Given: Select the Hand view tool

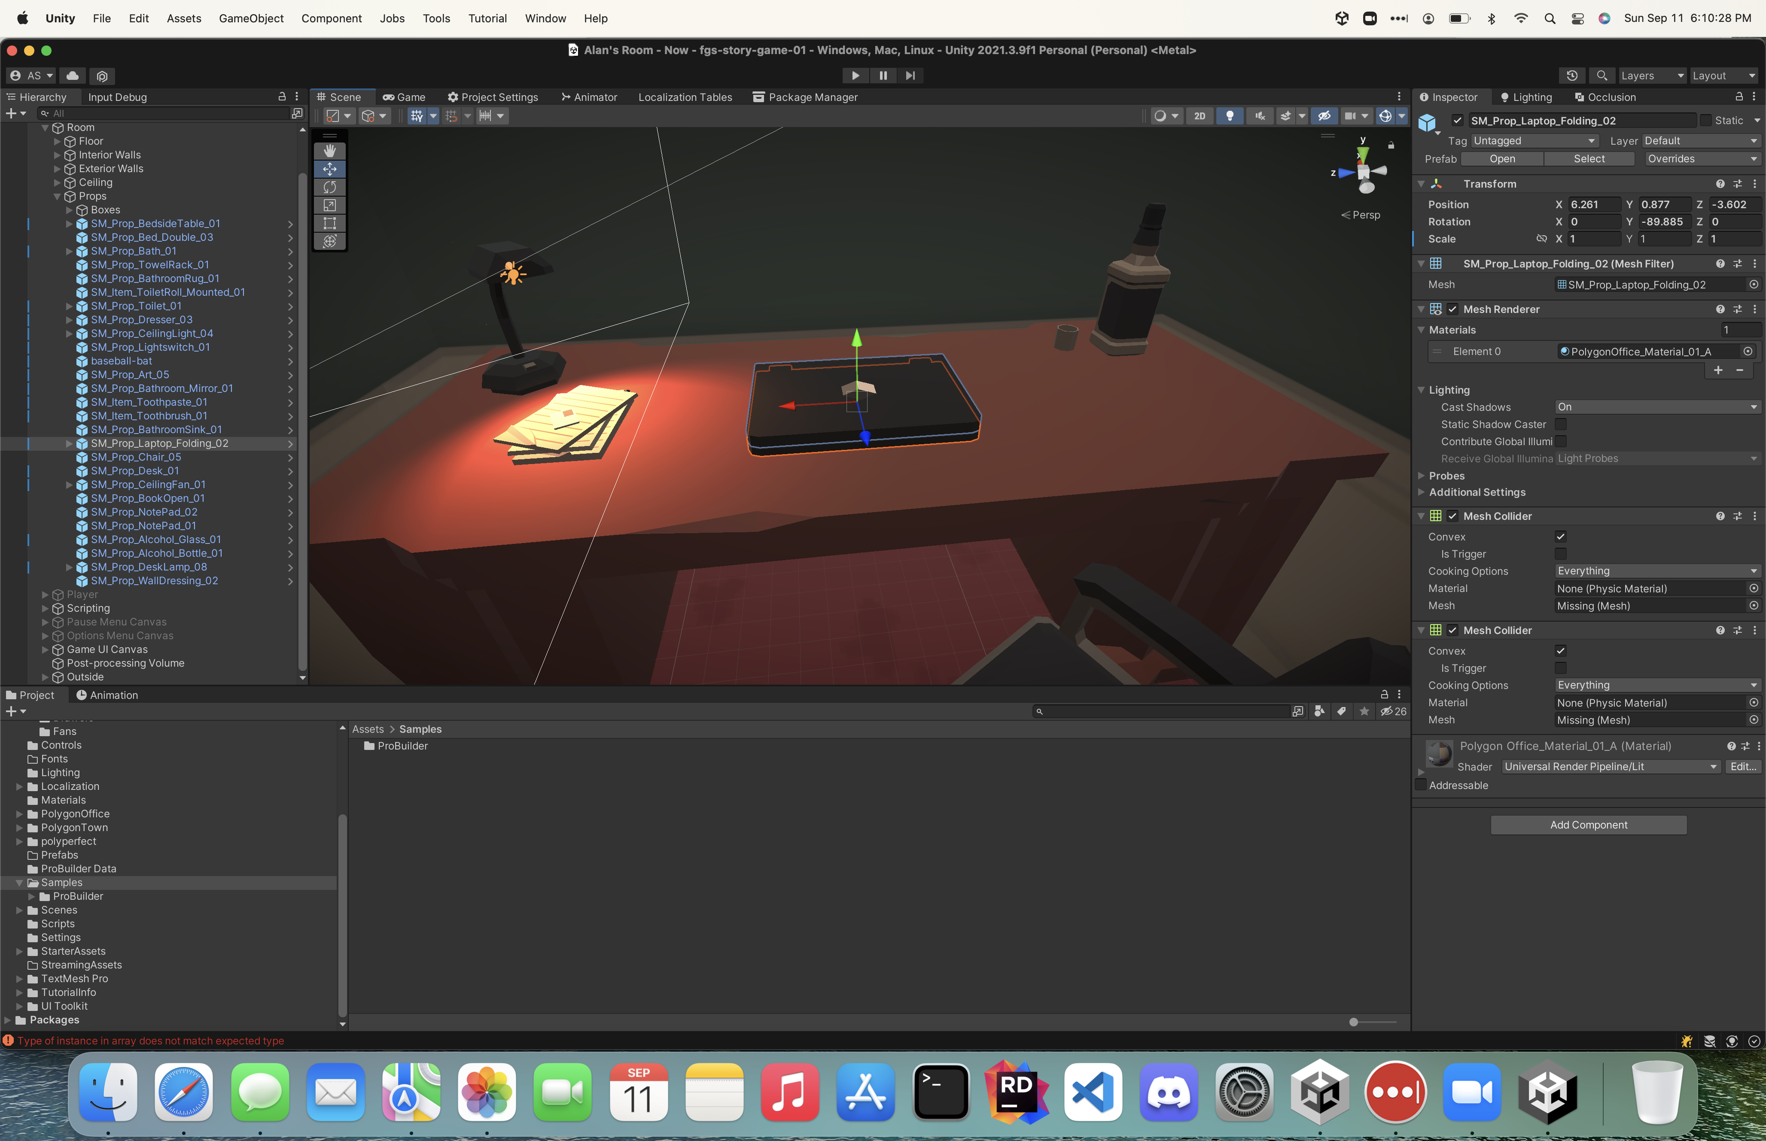Looking at the screenshot, I should (x=330, y=151).
